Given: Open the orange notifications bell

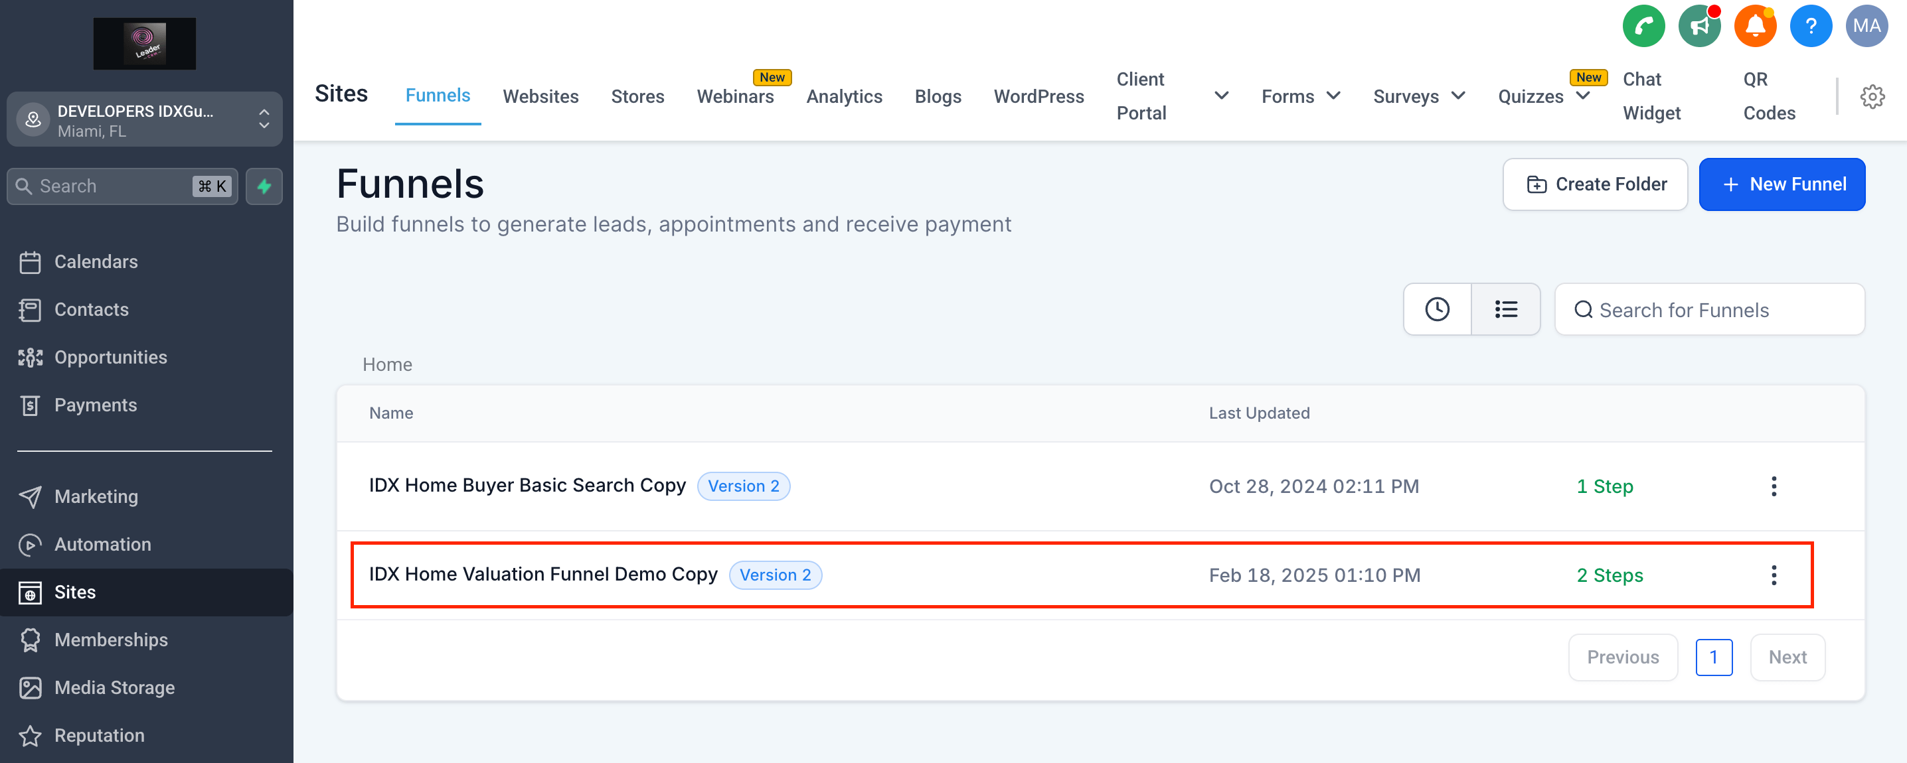Looking at the screenshot, I should (x=1755, y=27).
